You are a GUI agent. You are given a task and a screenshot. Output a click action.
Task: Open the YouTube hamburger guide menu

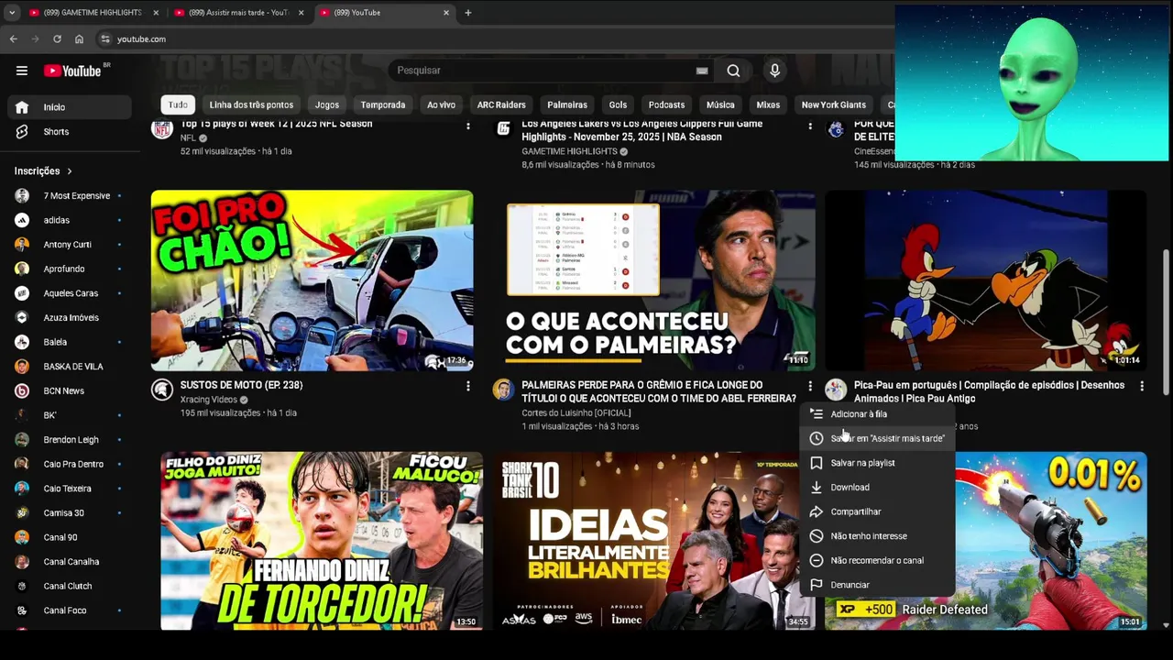click(22, 71)
